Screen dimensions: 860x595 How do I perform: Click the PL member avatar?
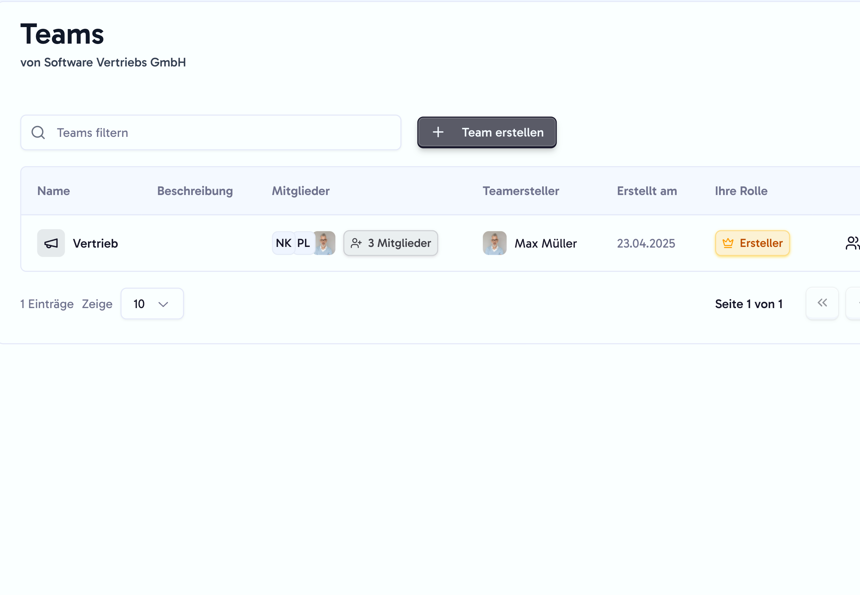click(x=303, y=243)
